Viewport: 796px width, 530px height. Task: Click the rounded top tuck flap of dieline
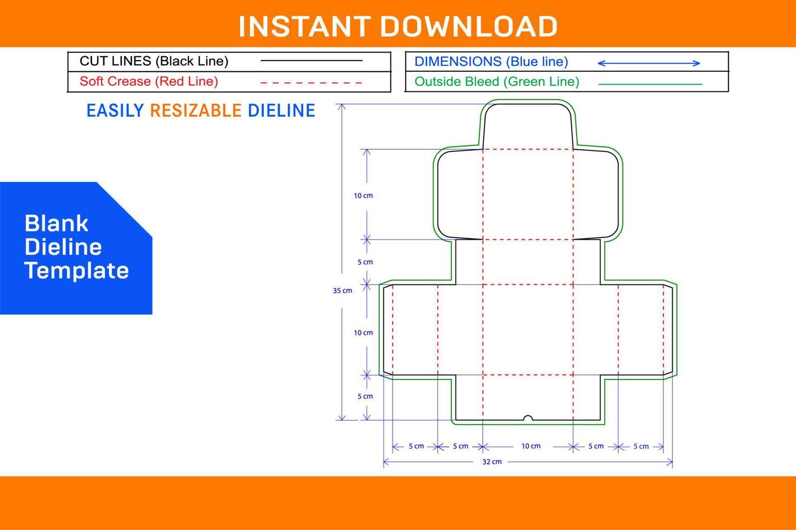pyautogui.click(x=528, y=126)
